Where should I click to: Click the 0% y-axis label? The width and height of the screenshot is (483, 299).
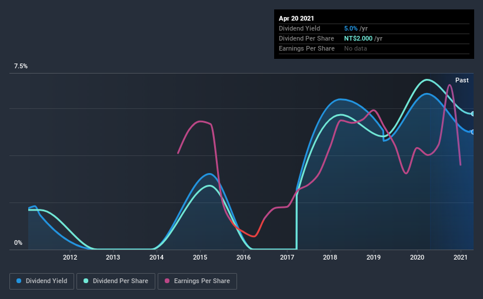18,243
